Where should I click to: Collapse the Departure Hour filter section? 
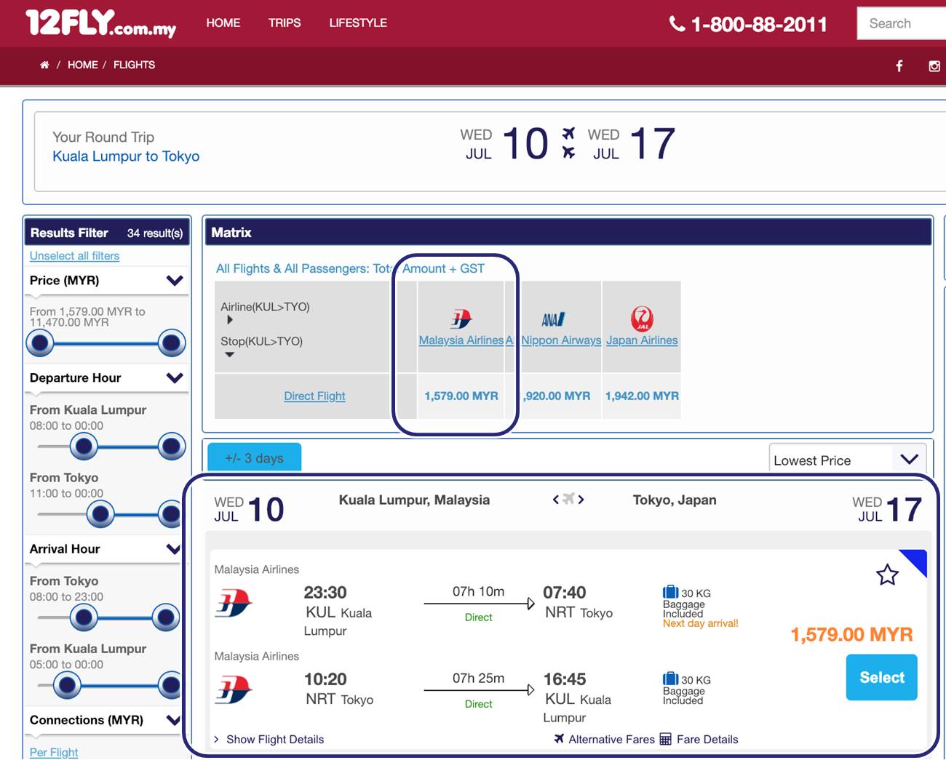(x=175, y=378)
